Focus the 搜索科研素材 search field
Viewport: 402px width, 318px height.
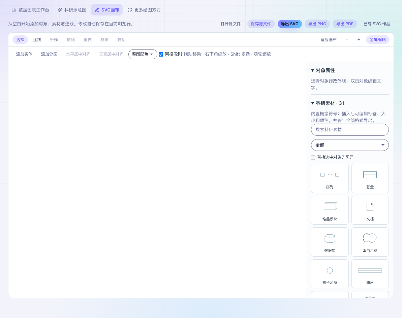[x=350, y=130]
